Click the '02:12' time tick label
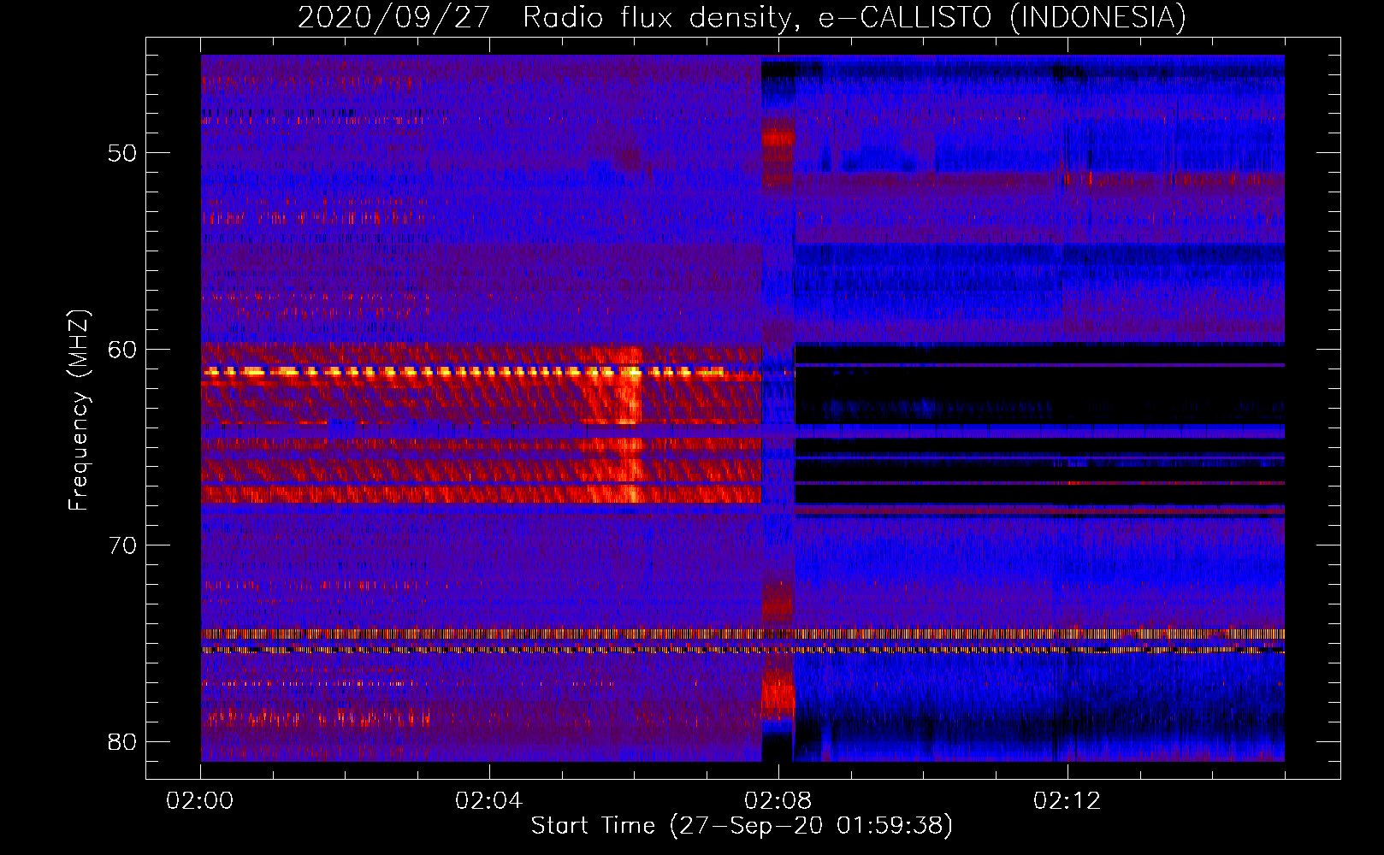Image resolution: width=1384 pixels, height=855 pixels. click(1068, 801)
